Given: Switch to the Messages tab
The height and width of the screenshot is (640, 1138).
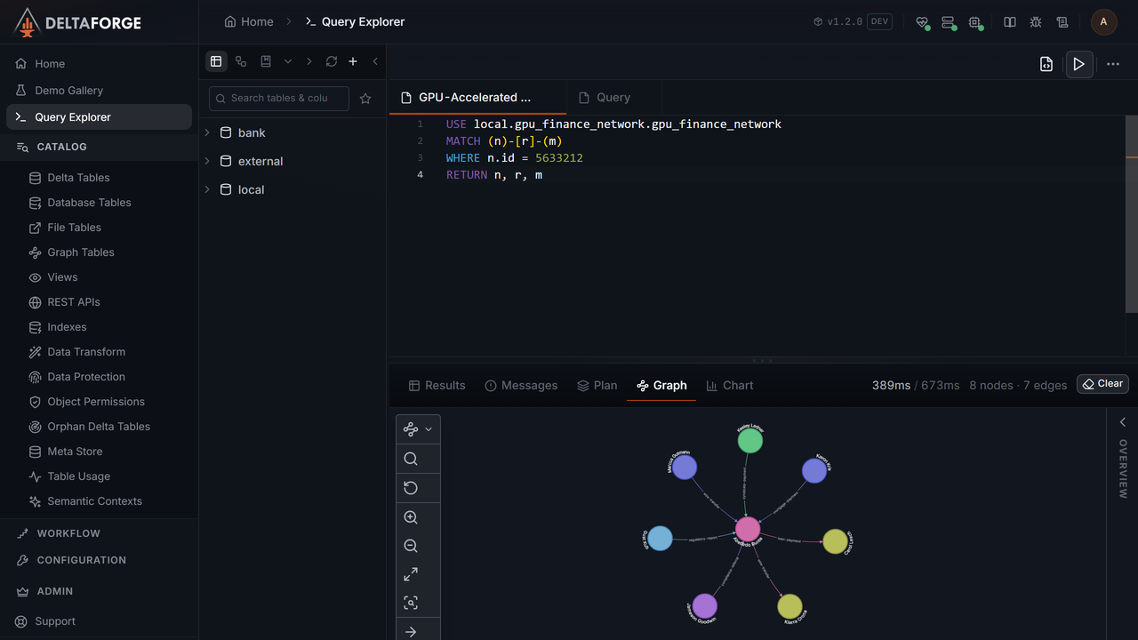Looking at the screenshot, I should [x=521, y=386].
